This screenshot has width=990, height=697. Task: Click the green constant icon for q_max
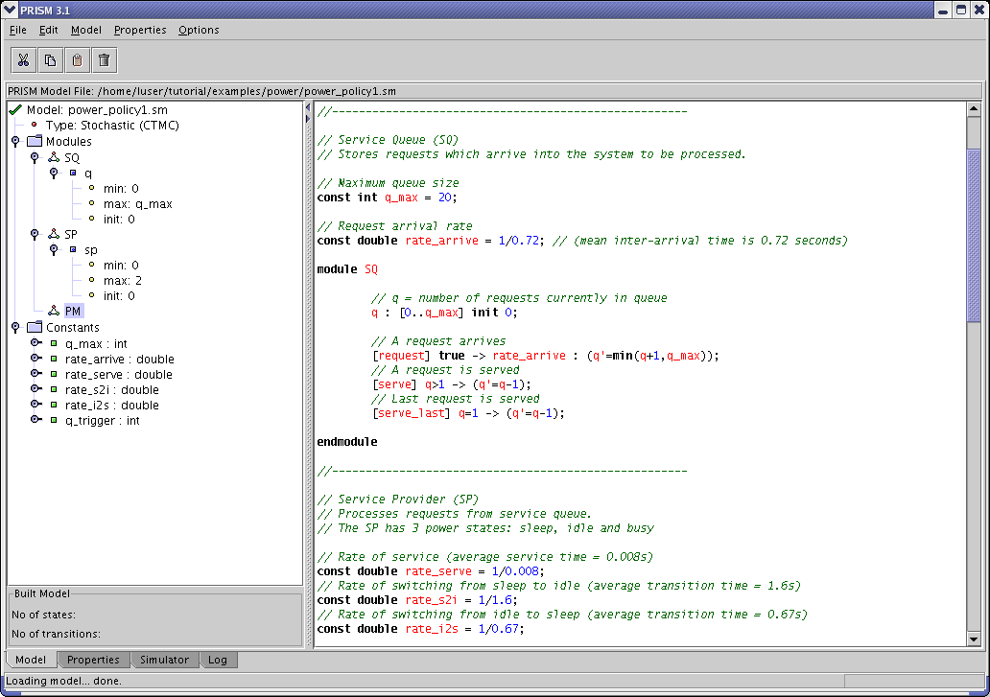[54, 343]
